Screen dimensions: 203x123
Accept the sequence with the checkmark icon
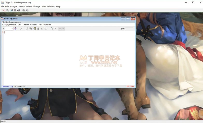[x=21, y=28]
